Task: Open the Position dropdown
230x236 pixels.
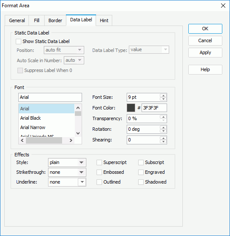Action: tap(64, 50)
